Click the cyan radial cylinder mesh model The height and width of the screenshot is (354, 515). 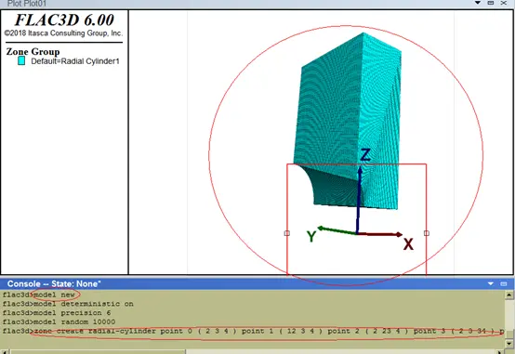pos(349,122)
